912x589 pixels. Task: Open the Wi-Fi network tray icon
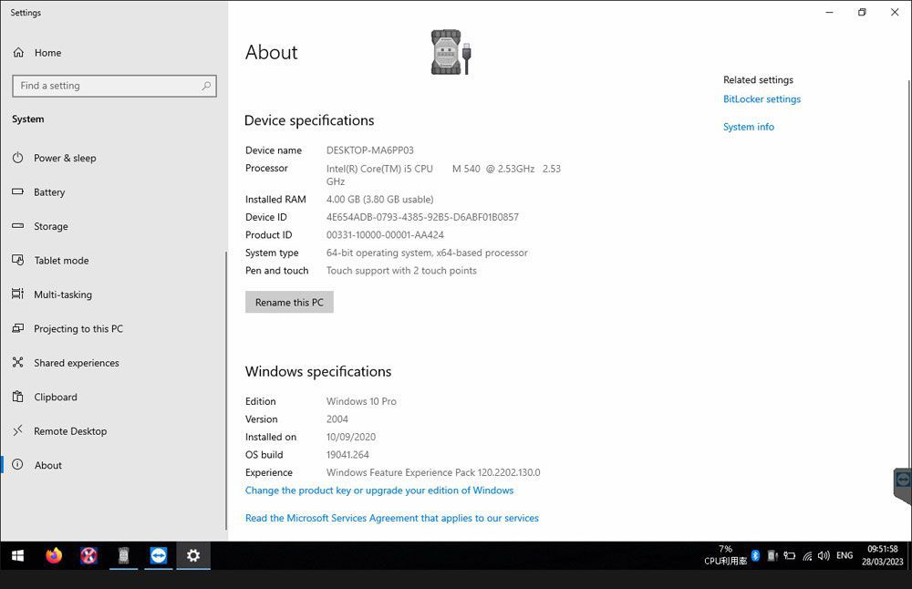tap(807, 556)
